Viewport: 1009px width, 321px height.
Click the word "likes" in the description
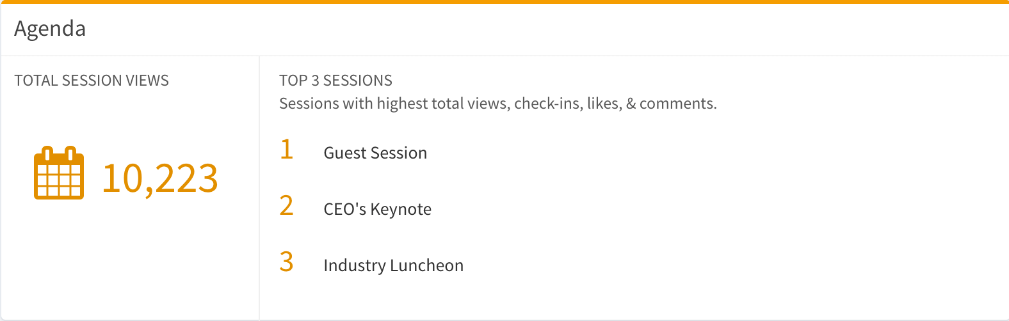click(603, 104)
